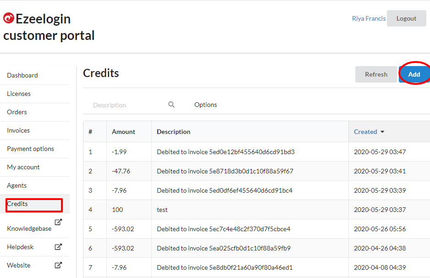The image size is (430, 278).
Task: Click the Ezeelogin logo icon
Action: click(9, 18)
